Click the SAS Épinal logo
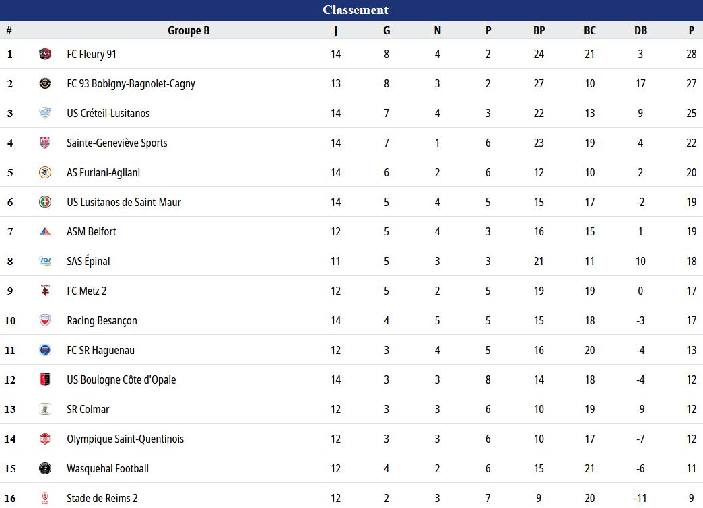This screenshot has width=703, height=508. click(x=45, y=261)
